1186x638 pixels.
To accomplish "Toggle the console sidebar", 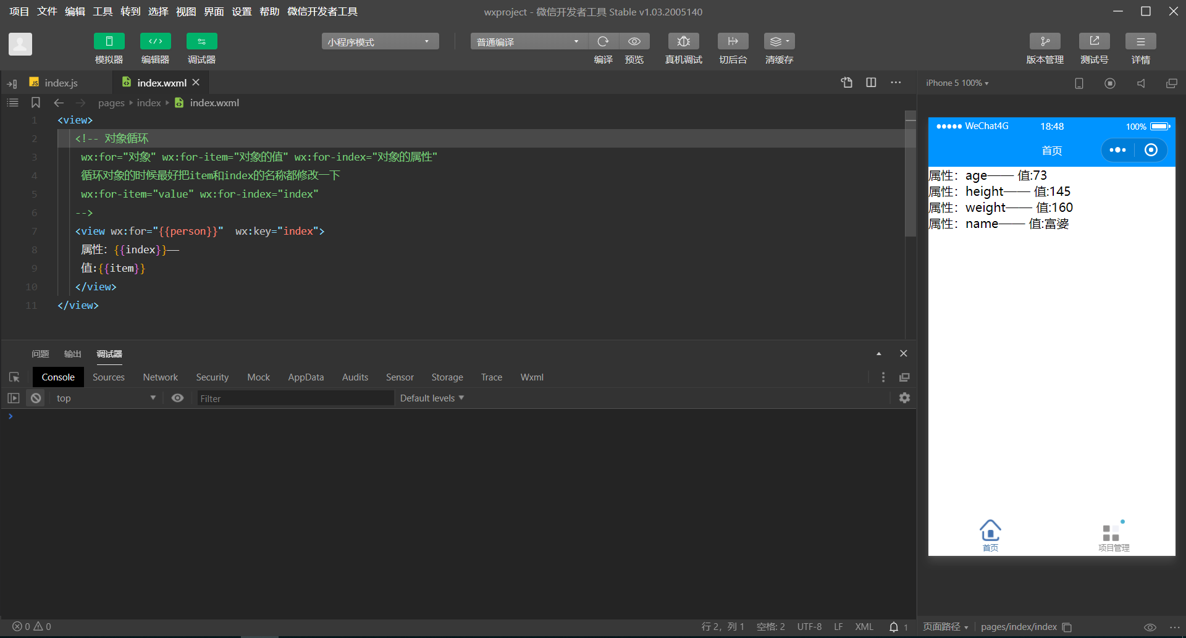I will pyautogui.click(x=14, y=398).
